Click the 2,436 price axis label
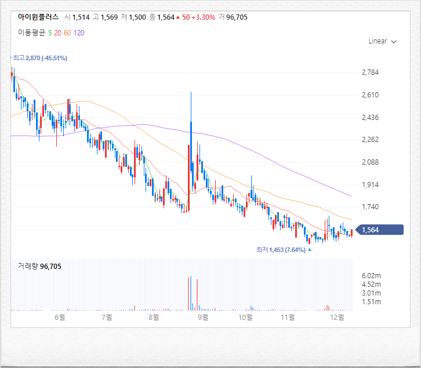Image resolution: width=421 pixels, height=368 pixels. (370, 117)
